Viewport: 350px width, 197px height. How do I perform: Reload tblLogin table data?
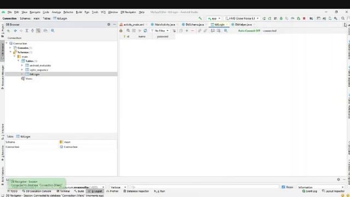click(x=145, y=31)
